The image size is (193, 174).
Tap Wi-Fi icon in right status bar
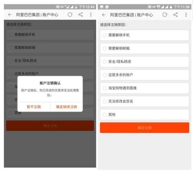[x=159, y=7]
